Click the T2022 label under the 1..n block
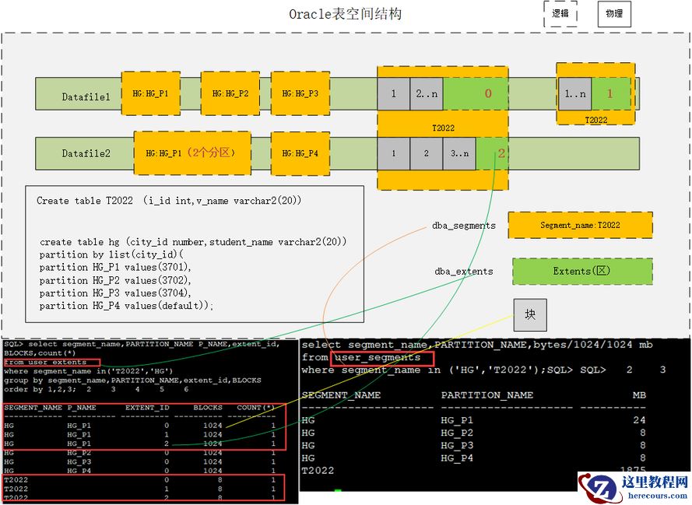This screenshot has width=692, height=505. 595,120
